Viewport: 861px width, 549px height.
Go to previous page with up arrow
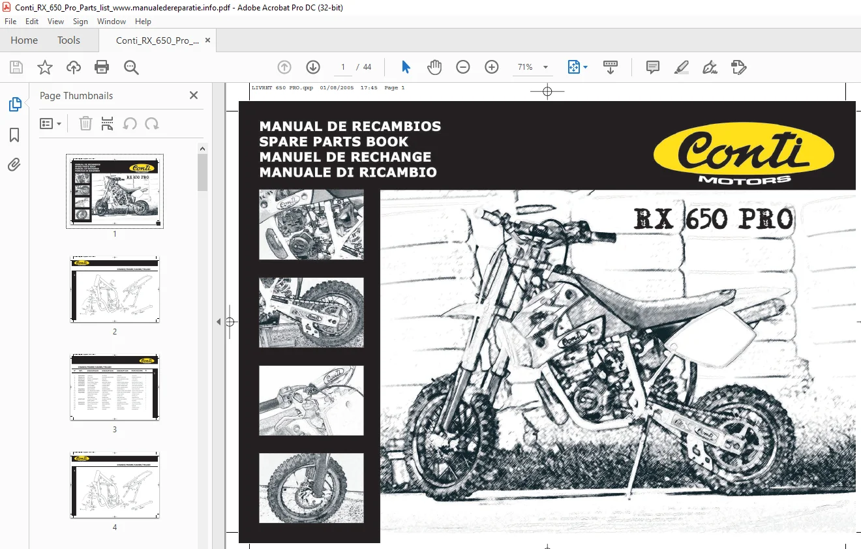tap(284, 67)
